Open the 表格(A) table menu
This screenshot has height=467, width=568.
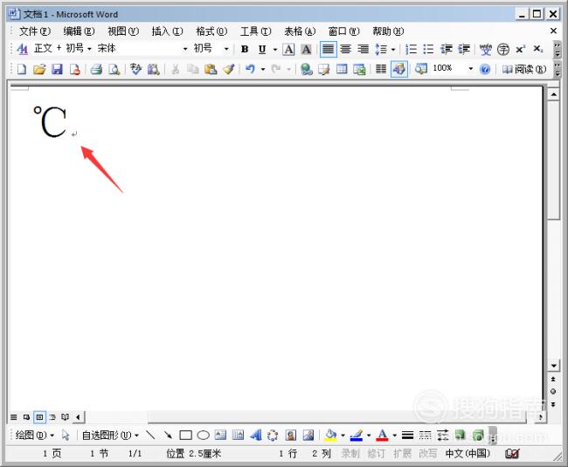300,31
